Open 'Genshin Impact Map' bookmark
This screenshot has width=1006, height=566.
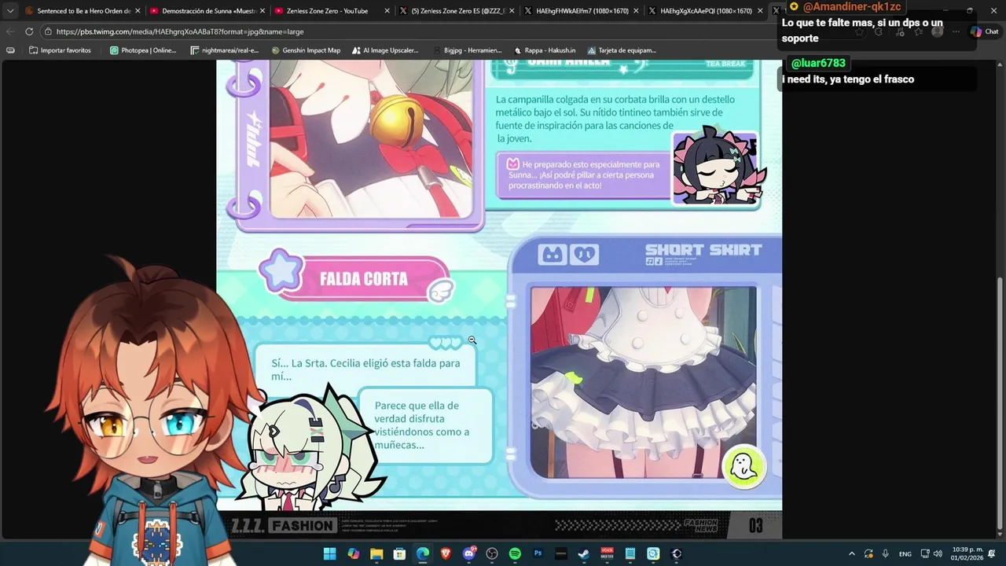306,50
